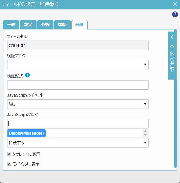Click the JavaScriptの機能 input field

78,123
